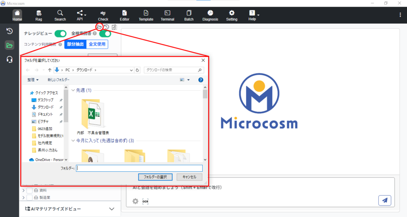Check the 製造業 checkbox

click(29, 198)
